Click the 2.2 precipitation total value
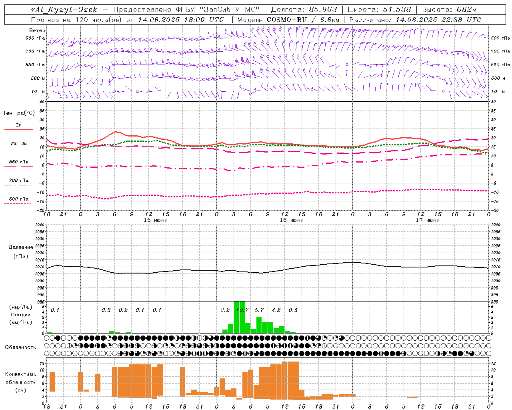The image size is (512, 410). click(x=225, y=310)
